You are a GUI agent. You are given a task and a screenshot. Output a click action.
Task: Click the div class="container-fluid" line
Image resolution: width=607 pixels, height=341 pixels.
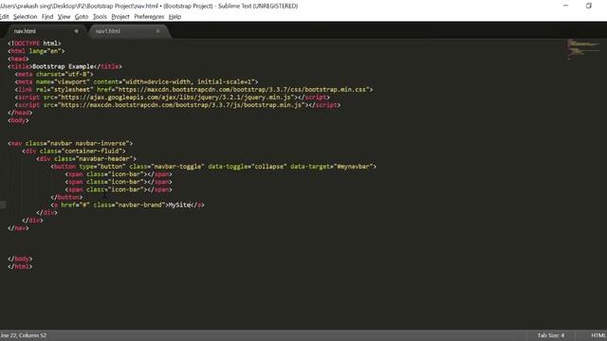point(74,152)
